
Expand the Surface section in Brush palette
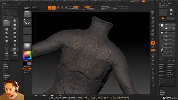click(6, 78)
